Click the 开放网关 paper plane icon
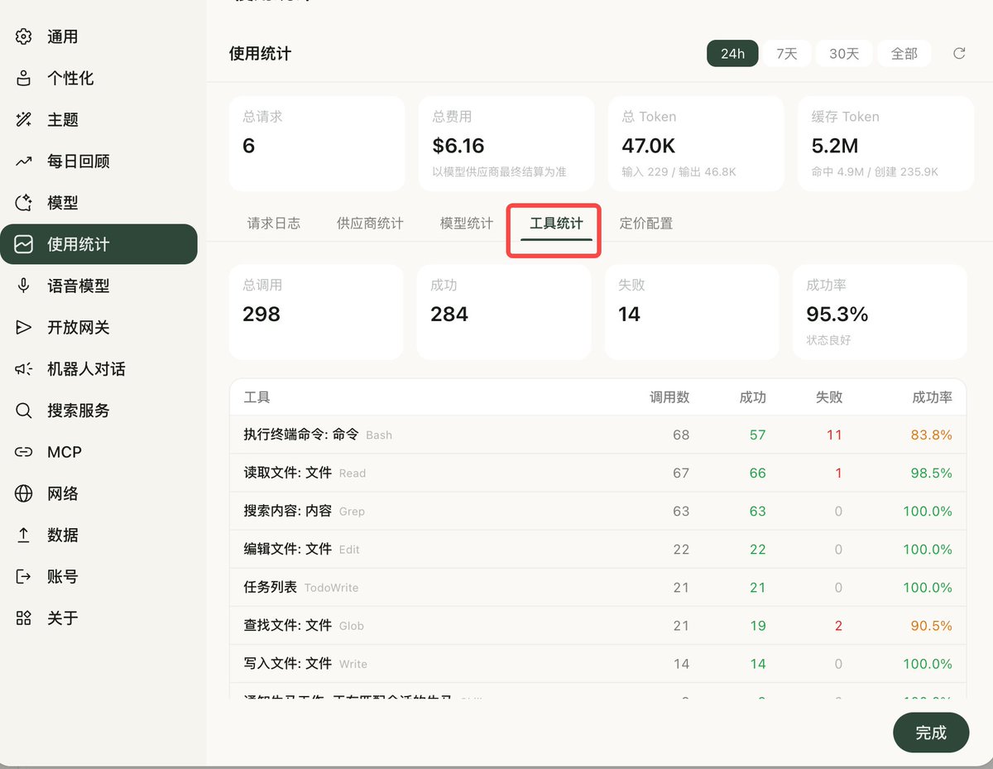Screen dimensions: 993x769 23,327
